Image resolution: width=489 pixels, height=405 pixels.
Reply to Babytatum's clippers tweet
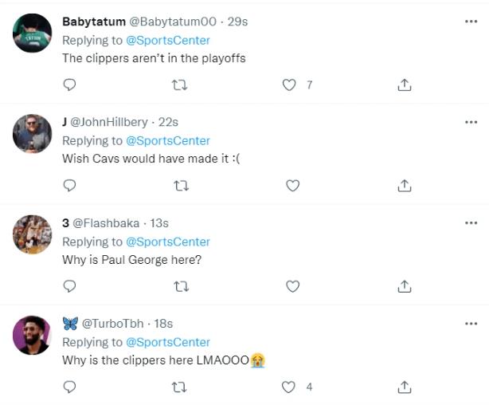[x=69, y=85]
